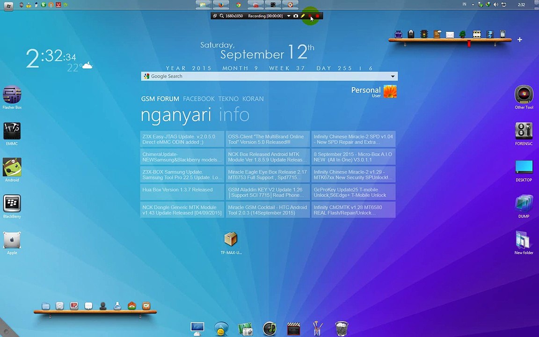This screenshot has width=539, height=337.
Task: Open the Google Search dropdown arrow
Action: click(x=393, y=76)
